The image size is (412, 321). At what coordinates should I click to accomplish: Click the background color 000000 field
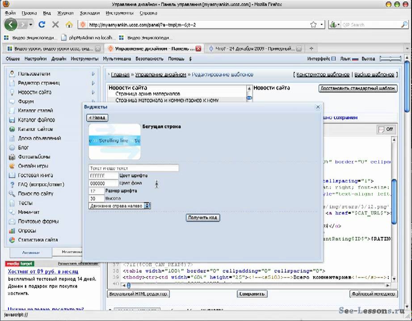coord(104,183)
